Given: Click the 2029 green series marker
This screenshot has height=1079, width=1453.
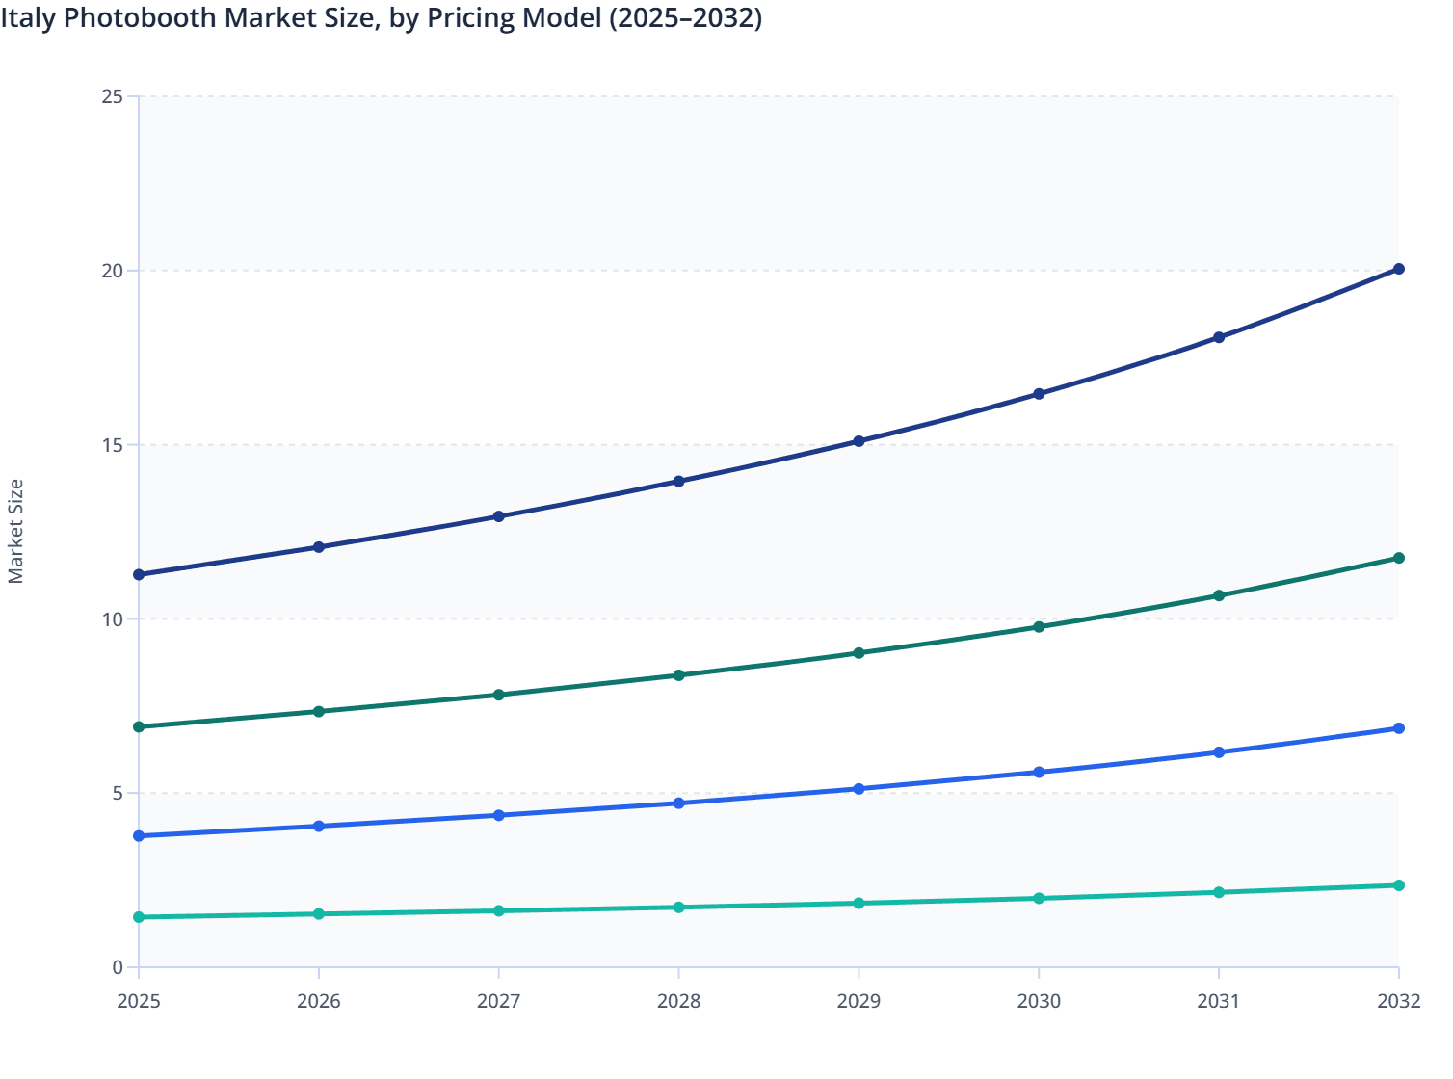Looking at the screenshot, I should (860, 652).
